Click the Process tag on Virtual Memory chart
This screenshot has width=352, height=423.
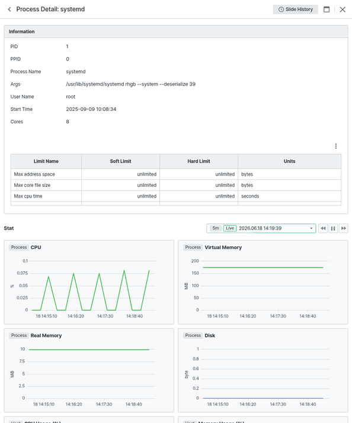(x=193, y=247)
